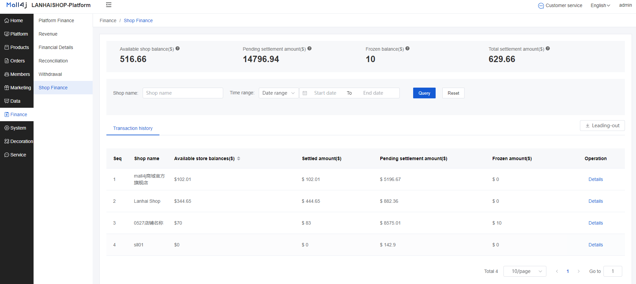Click the Start date field
This screenshot has width=636, height=284.
[325, 93]
